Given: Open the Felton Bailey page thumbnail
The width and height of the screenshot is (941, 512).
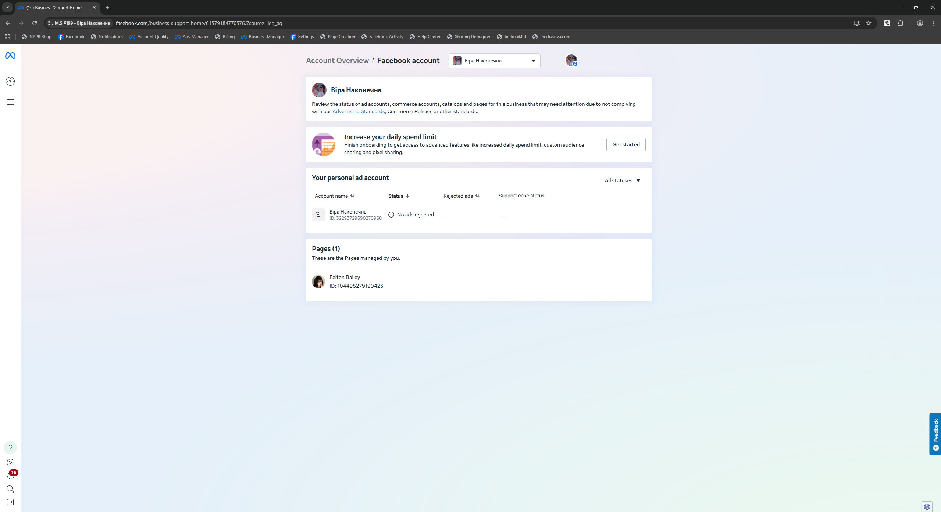Looking at the screenshot, I should click(318, 282).
